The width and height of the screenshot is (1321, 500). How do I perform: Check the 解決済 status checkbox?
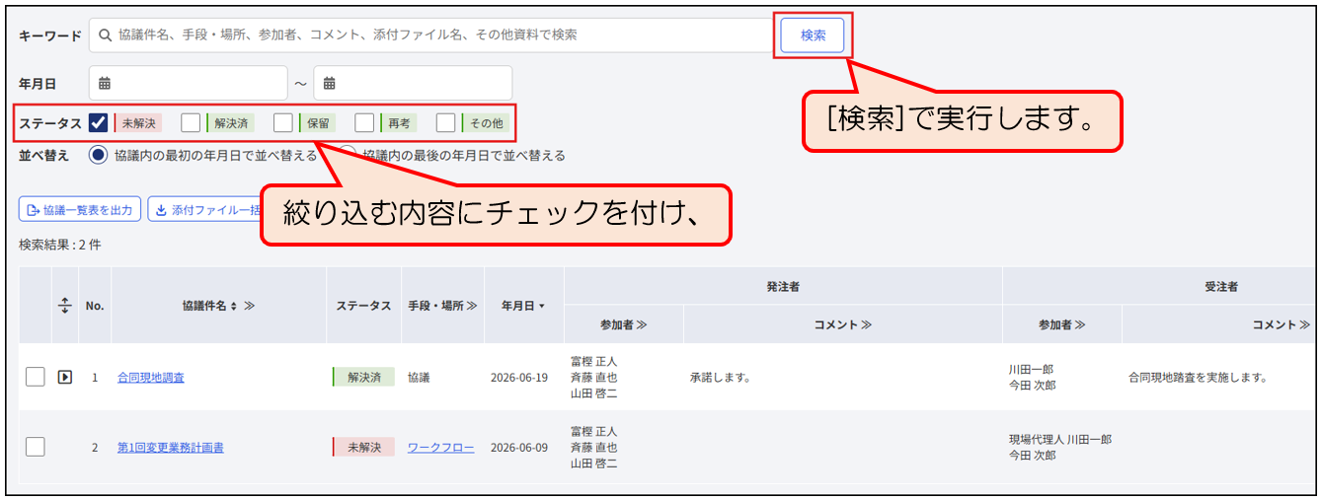click(x=191, y=123)
